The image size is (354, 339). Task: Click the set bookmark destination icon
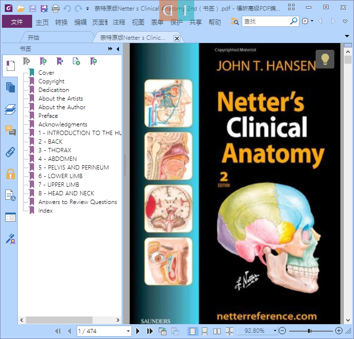[x=60, y=61]
